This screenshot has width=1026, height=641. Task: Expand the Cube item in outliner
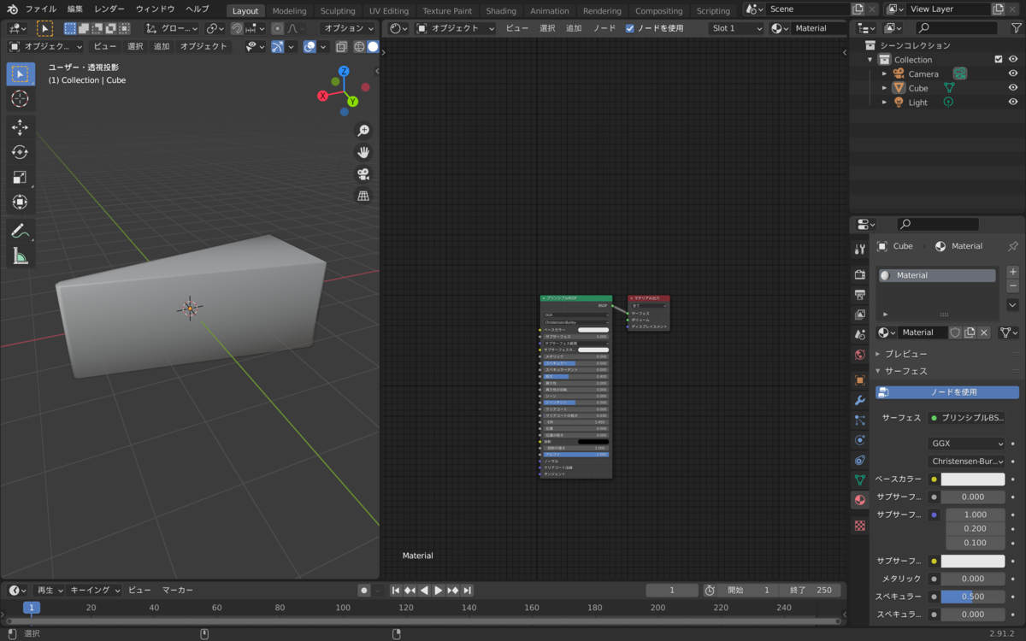click(x=885, y=88)
